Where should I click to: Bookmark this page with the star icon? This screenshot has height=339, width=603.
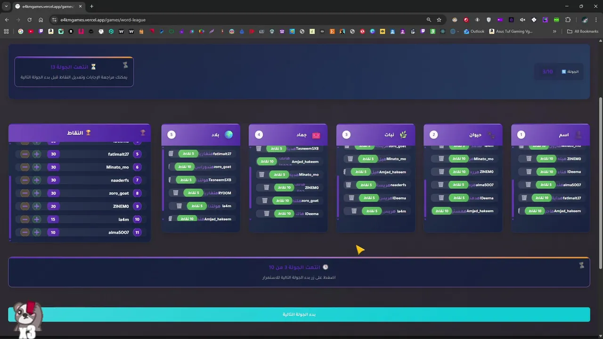coord(439,20)
